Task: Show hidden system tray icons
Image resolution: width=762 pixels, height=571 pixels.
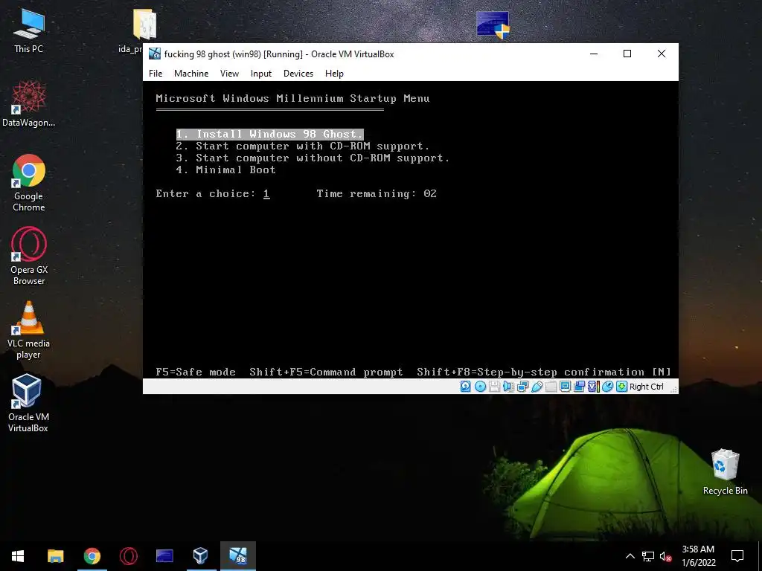Action: click(x=630, y=556)
